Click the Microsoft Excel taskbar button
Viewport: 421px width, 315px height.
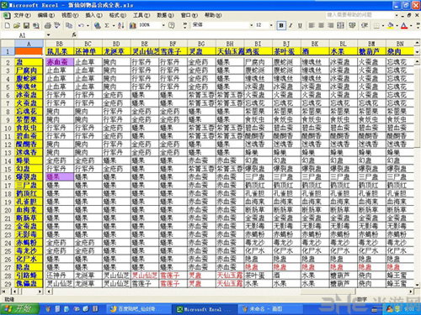(x=204, y=309)
